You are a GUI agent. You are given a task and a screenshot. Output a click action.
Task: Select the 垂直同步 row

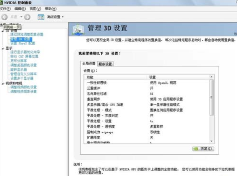click(x=147, y=99)
